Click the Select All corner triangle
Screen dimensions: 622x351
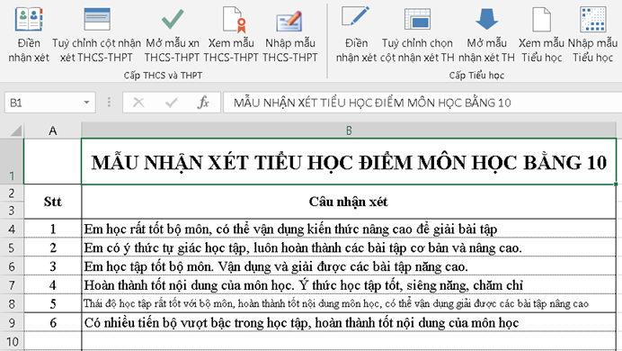click(x=15, y=130)
